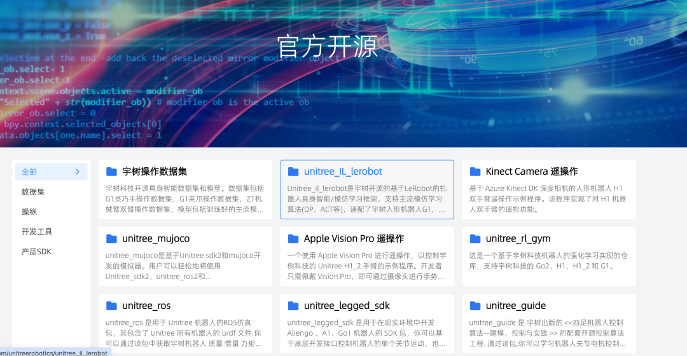Click the description text under unitree_guide
This screenshot has width=687, height=356.
pos(547,332)
